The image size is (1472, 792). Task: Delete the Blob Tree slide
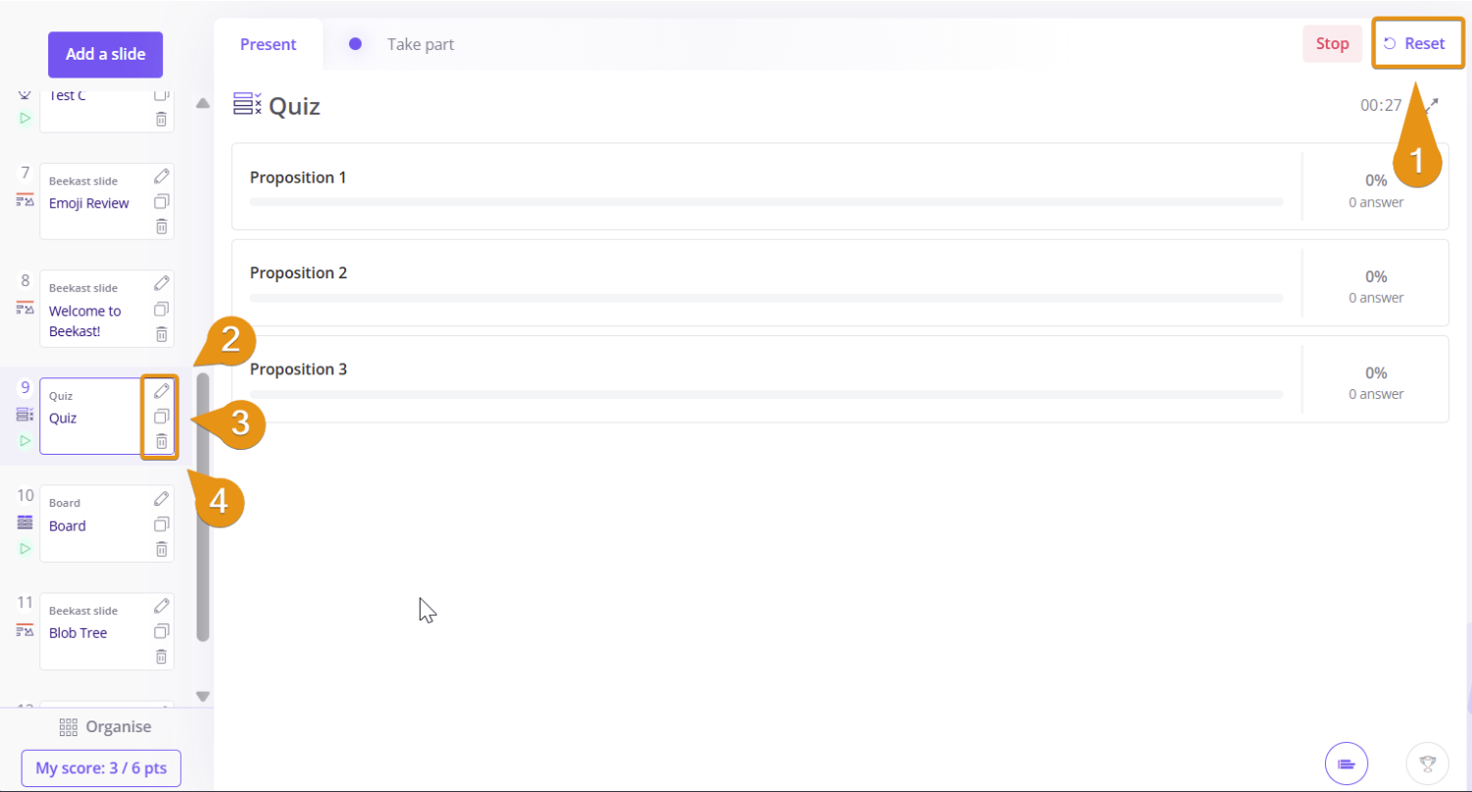[x=162, y=657]
